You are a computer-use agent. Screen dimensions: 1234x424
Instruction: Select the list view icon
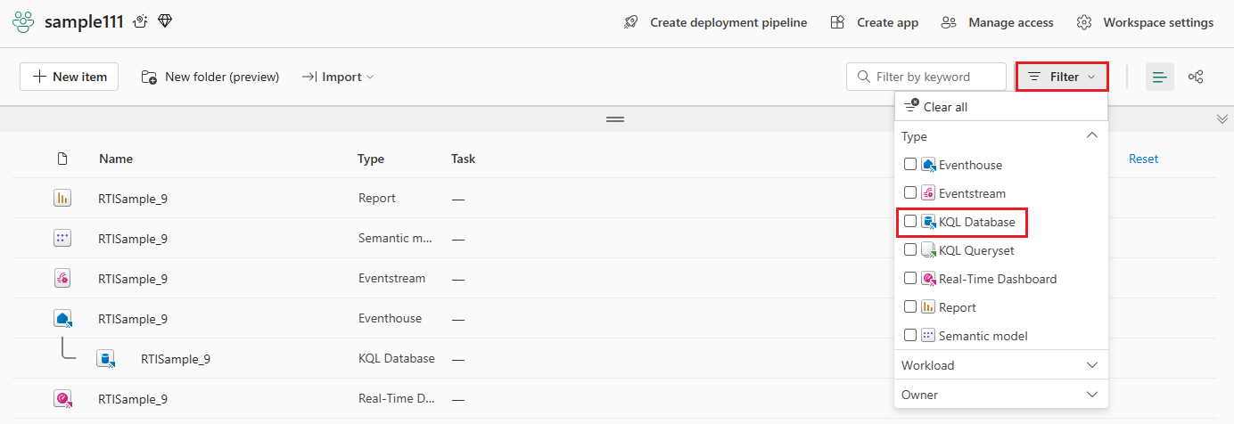click(1159, 77)
